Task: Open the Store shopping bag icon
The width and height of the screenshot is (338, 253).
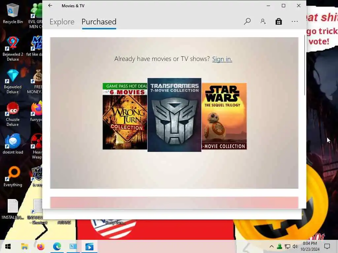Action: [279, 21]
